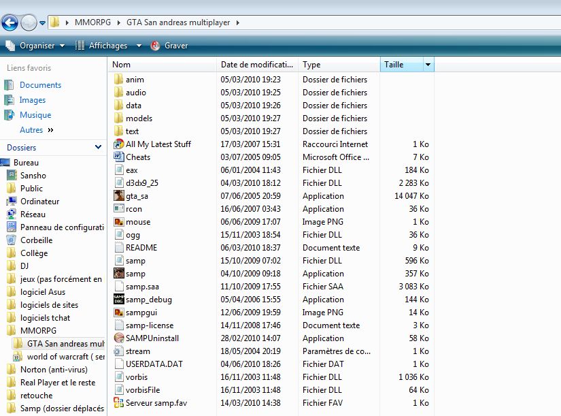Select the MMORPG folder in tree

pos(38,330)
